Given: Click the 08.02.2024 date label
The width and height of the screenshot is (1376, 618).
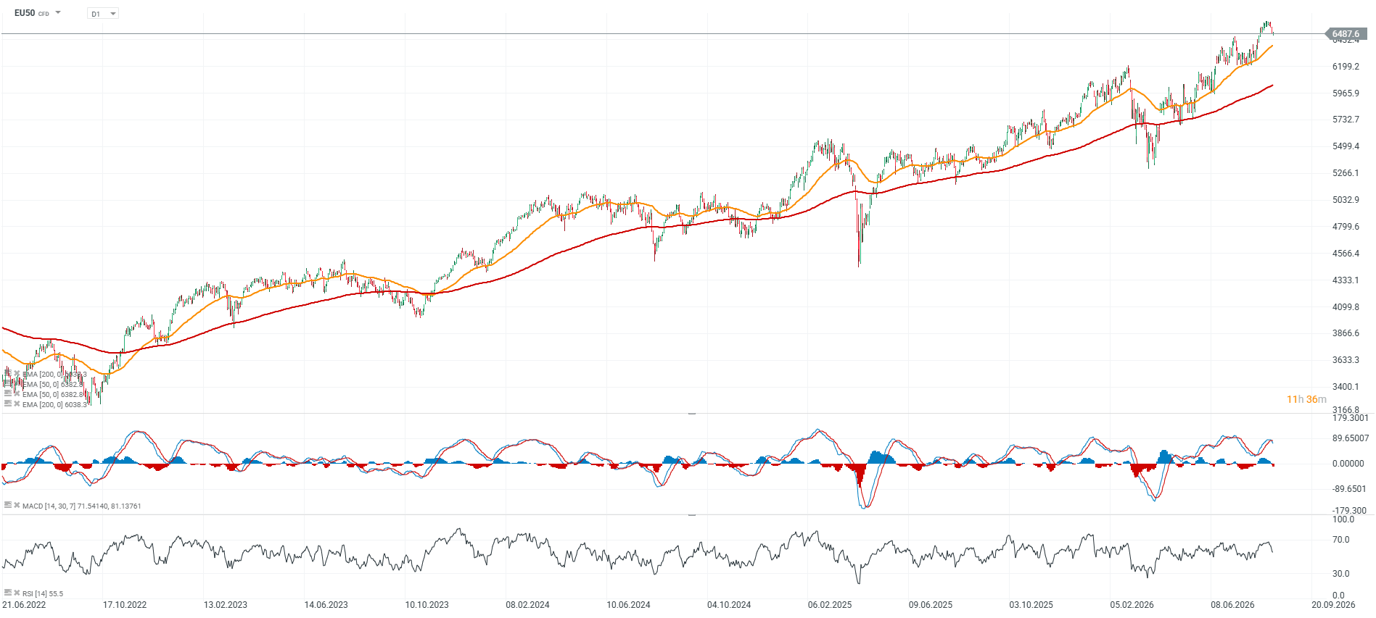Looking at the screenshot, I should point(528,605).
